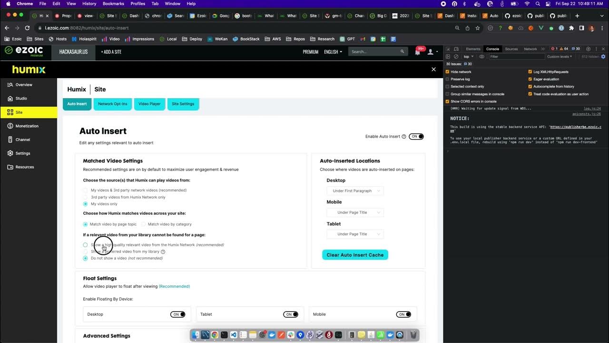Open the Channel sidebar icon
Screen dimensions: 609x343
click(x=10, y=140)
